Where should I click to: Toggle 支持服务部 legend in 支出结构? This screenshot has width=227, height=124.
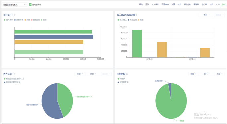[x=123, y=82]
